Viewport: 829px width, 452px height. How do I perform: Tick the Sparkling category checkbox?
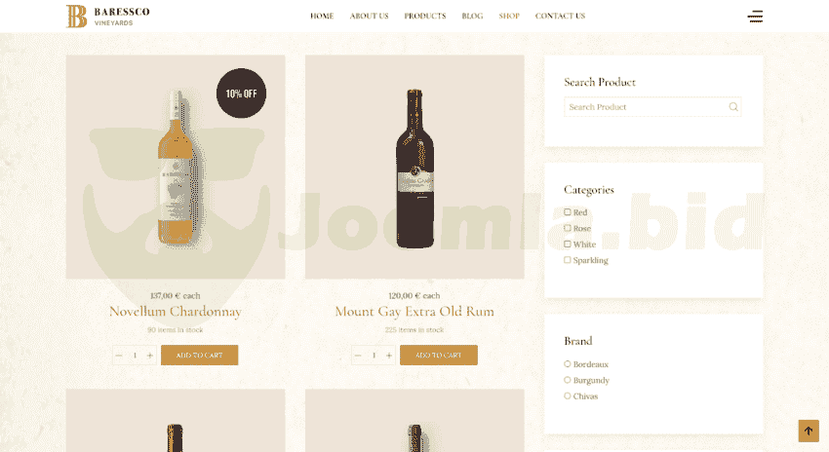[x=568, y=260]
